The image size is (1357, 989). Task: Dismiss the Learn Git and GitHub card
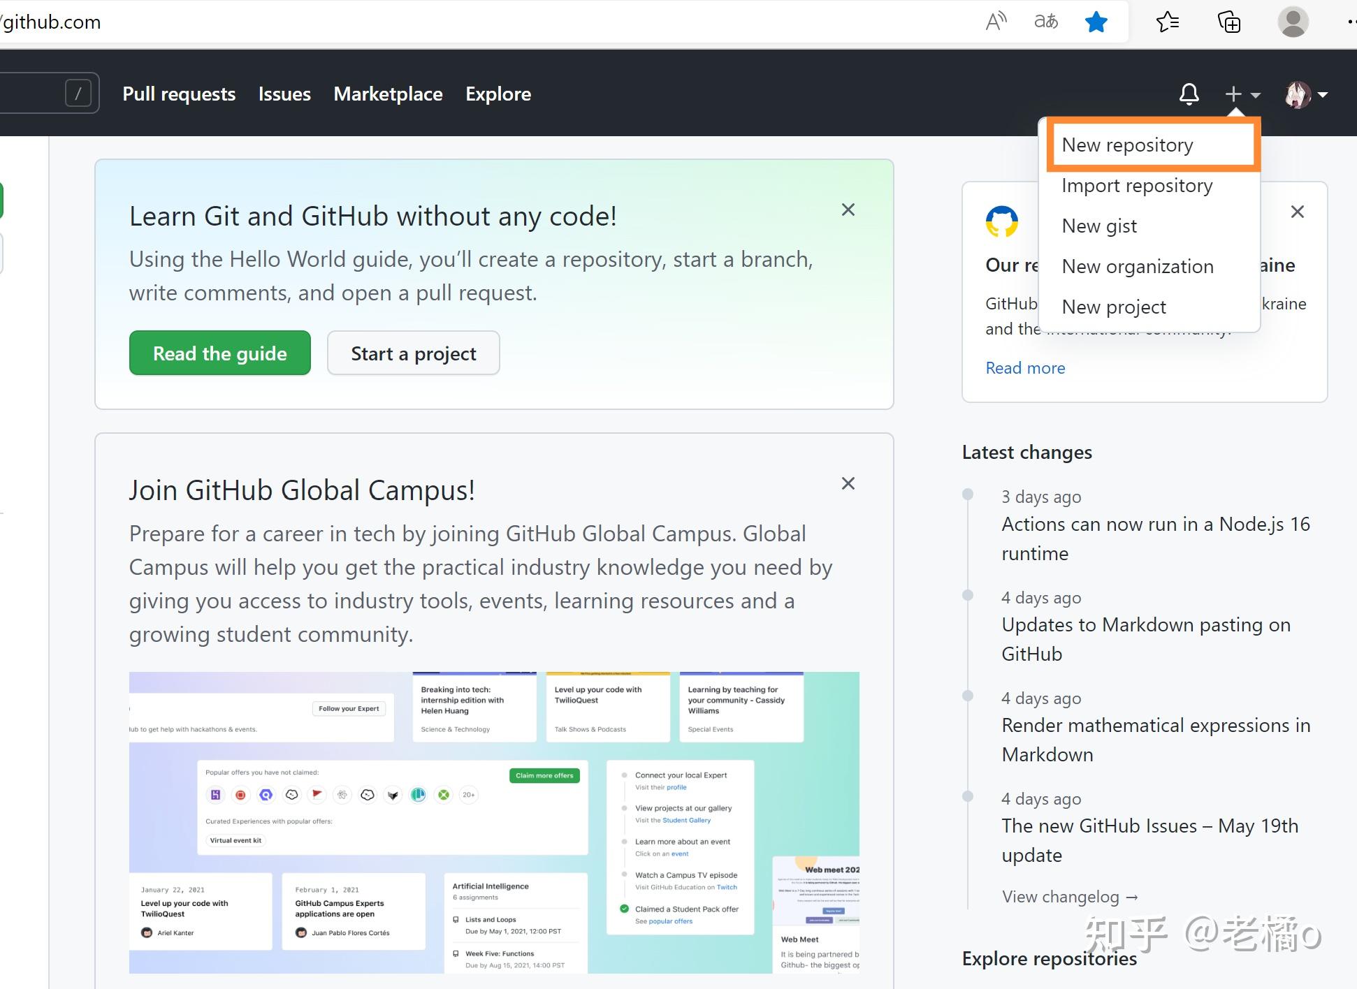coord(848,210)
